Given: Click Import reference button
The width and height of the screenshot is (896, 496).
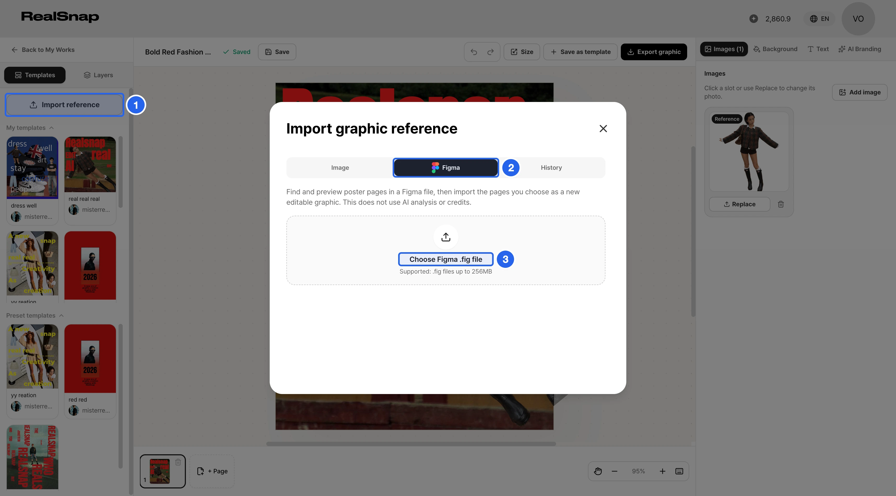Looking at the screenshot, I should [64, 105].
